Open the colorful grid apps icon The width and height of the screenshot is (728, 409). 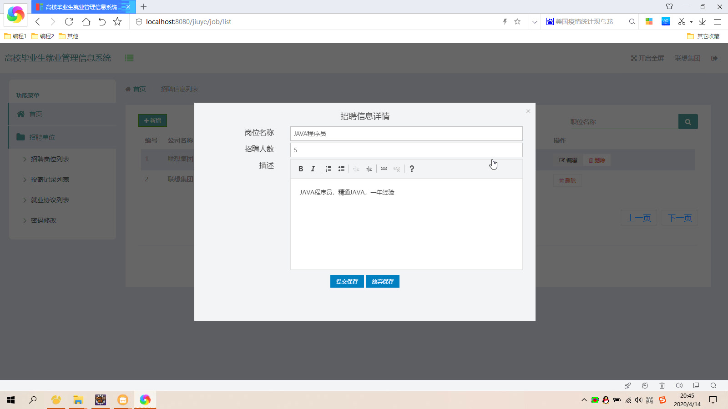click(649, 21)
